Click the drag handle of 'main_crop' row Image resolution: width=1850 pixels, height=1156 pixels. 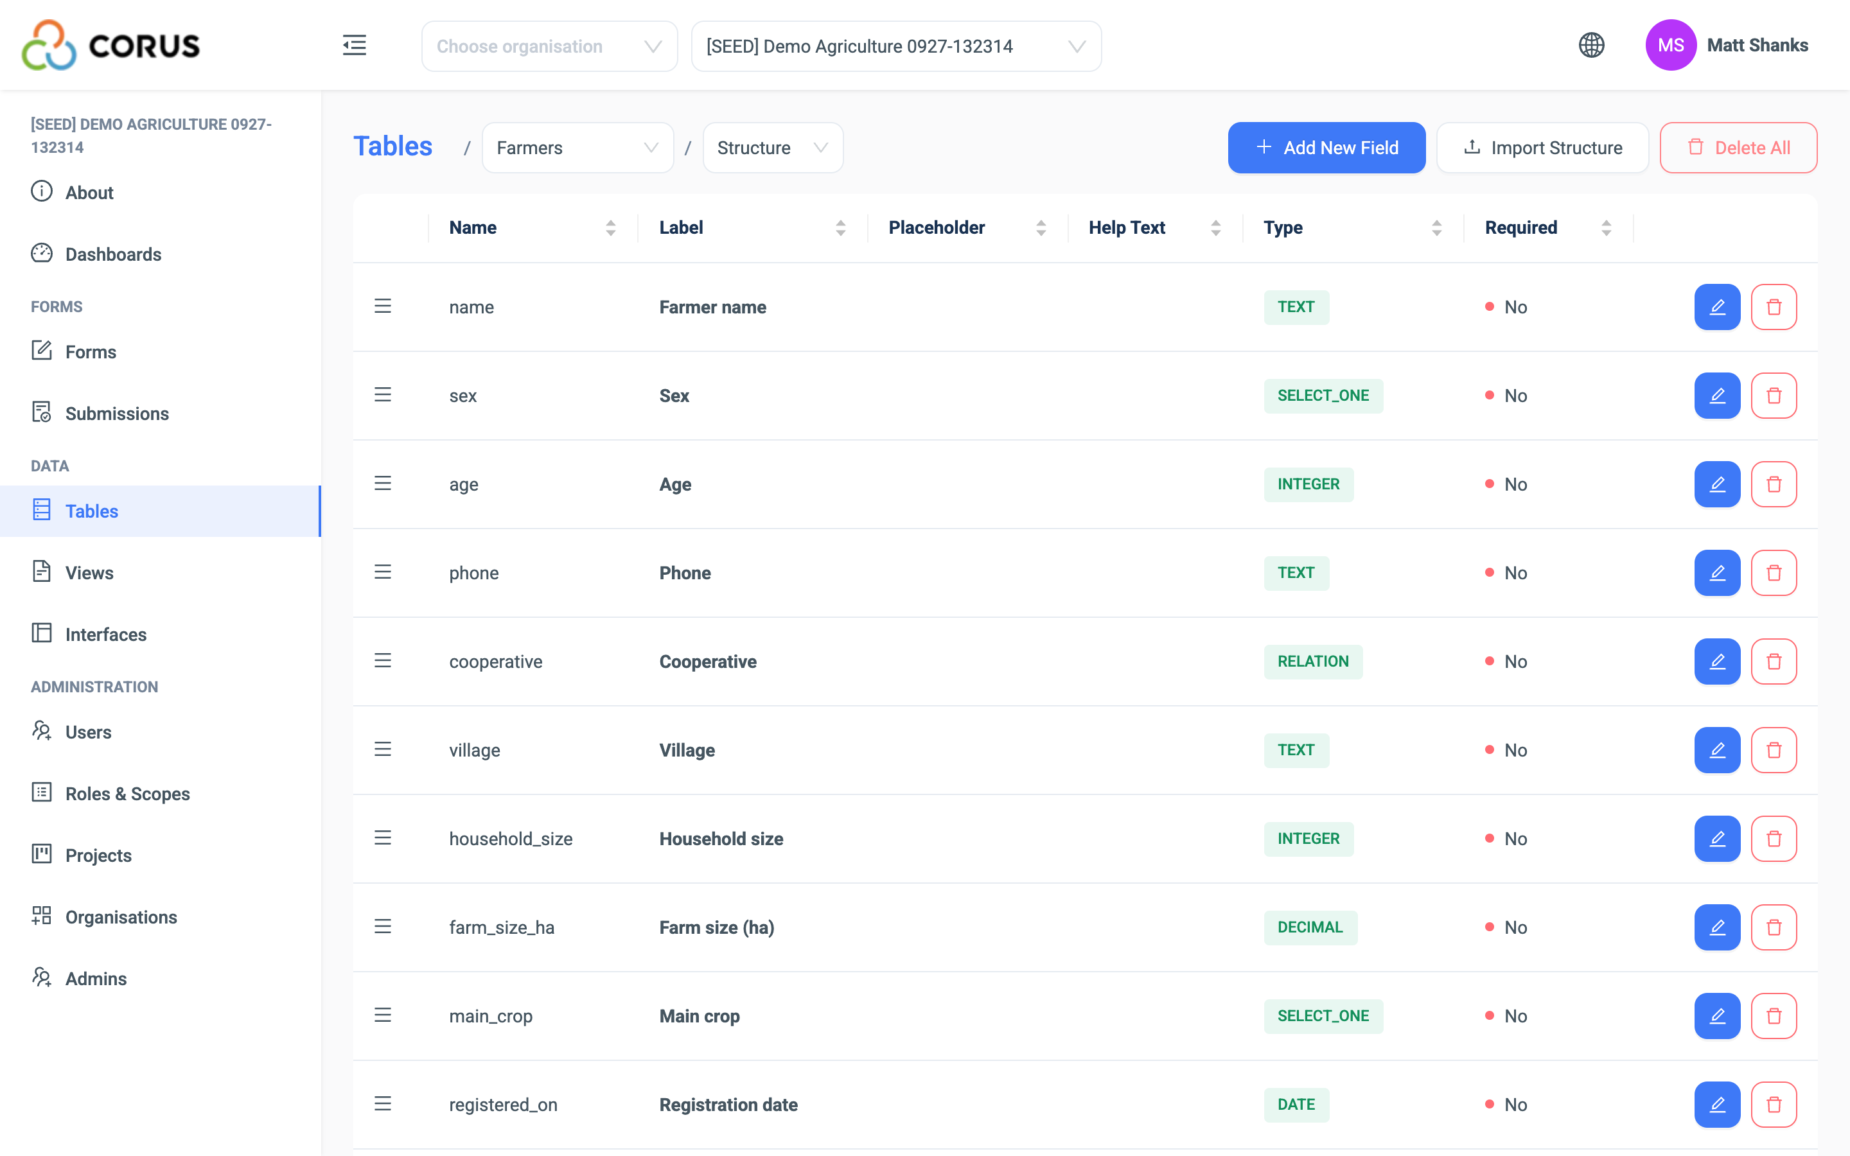[x=382, y=1015]
